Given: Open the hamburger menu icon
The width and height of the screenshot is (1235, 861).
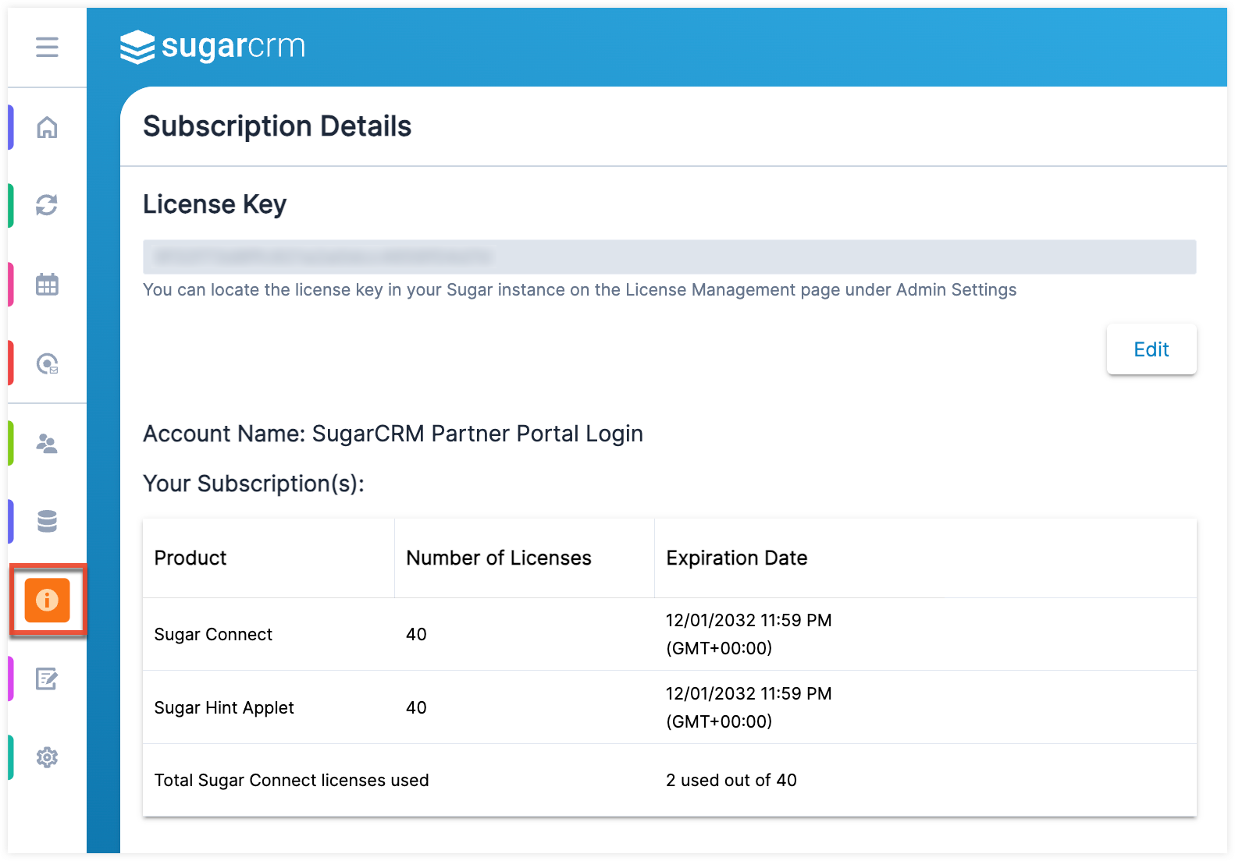Looking at the screenshot, I should pyautogui.click(x=47, y=47).
